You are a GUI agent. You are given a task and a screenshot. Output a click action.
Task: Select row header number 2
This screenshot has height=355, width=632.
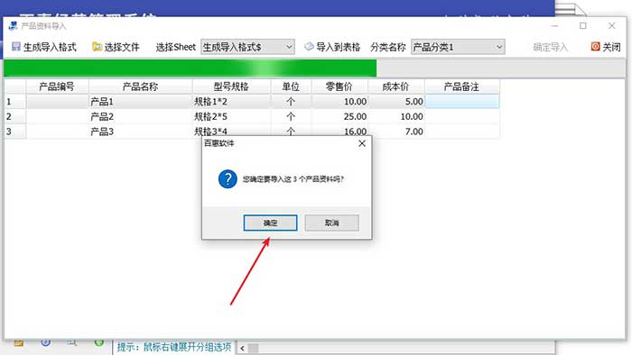(x=15, y=116)
